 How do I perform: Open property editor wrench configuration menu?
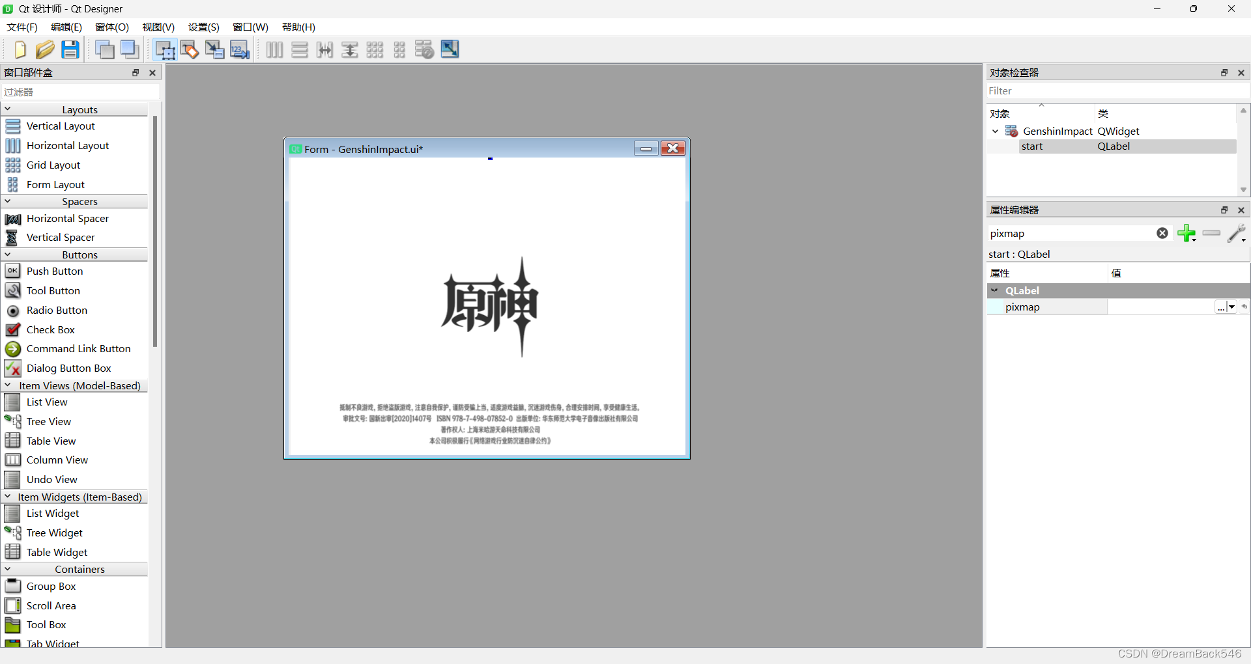click(1237, 233)
